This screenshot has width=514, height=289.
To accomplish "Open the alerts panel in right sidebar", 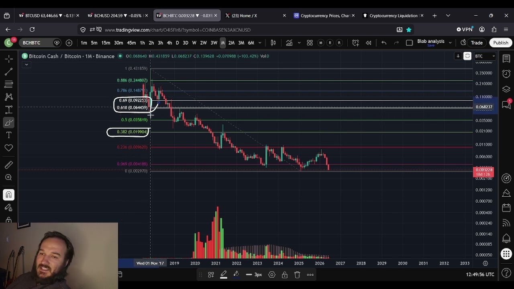I will pyautogui.click(x=506, y=74).
